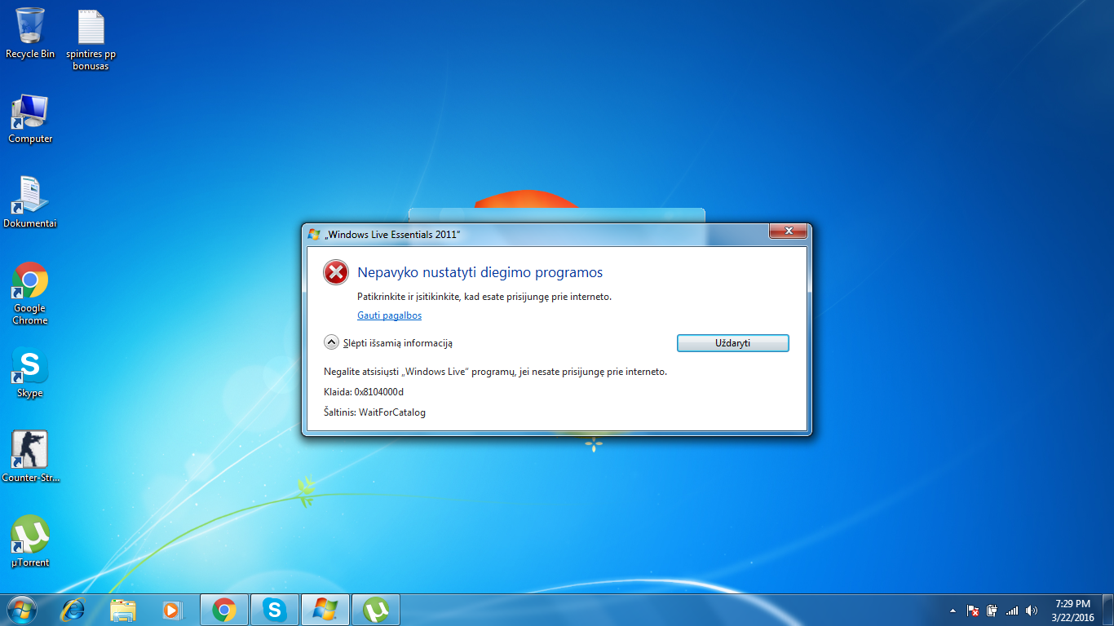This screenshot has height=626, width=1114.
Task: Select the Counter-Strike desktop shortcut
Action: (30, 456)
